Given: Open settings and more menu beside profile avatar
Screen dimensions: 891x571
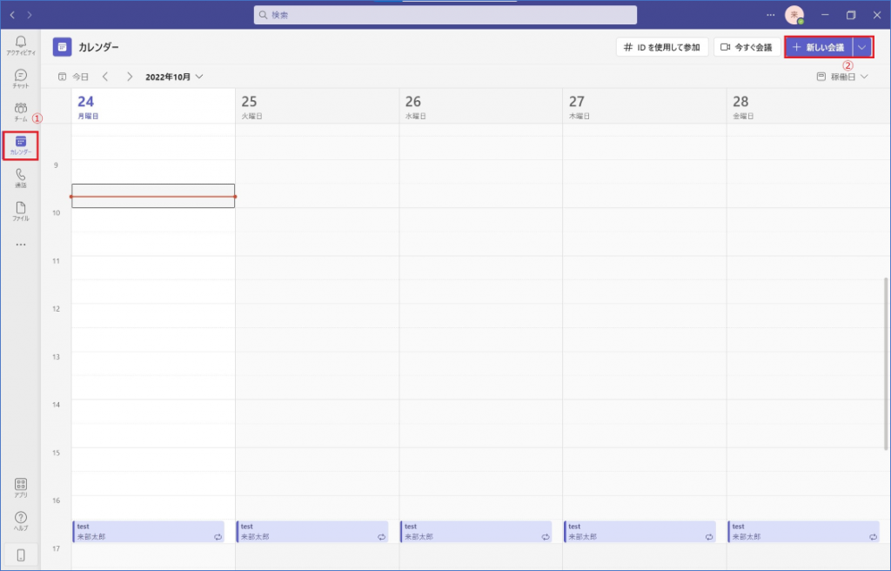Looking at the screenshot, I should (x=770, y=15).
